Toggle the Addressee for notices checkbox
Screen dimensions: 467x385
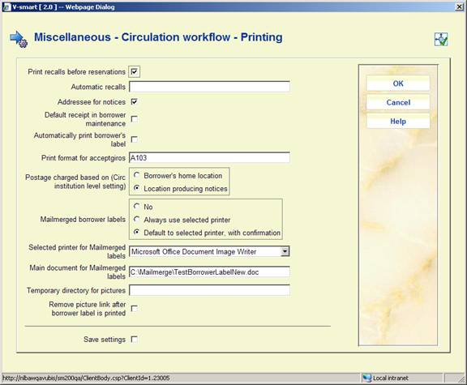135,102
